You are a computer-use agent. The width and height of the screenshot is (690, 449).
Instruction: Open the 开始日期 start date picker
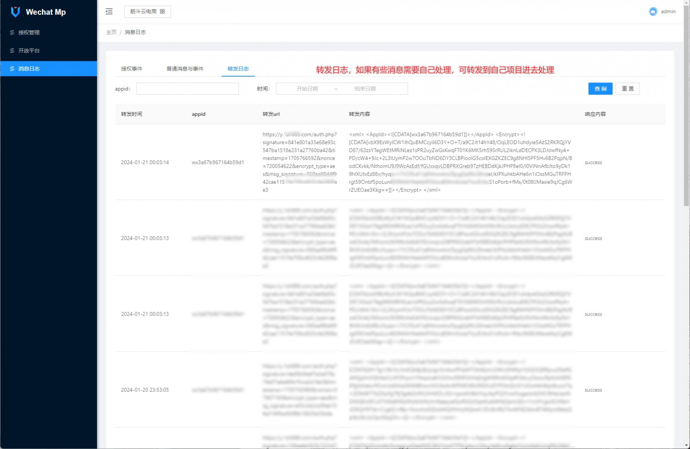307,89
